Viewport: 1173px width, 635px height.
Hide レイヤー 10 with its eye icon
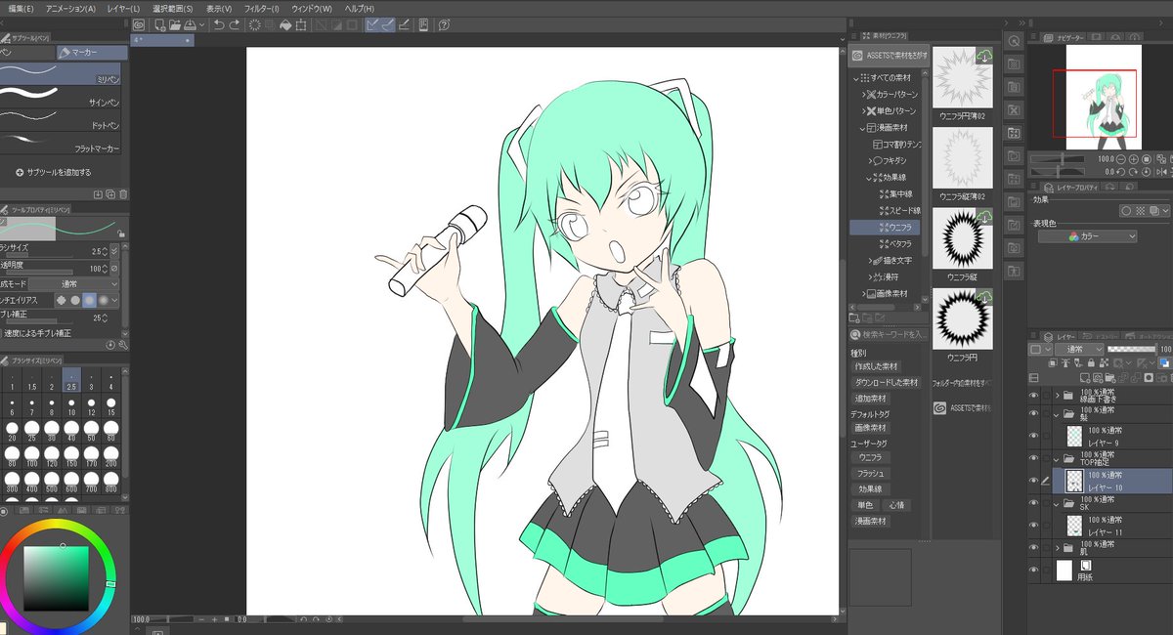coord(1033,481)
